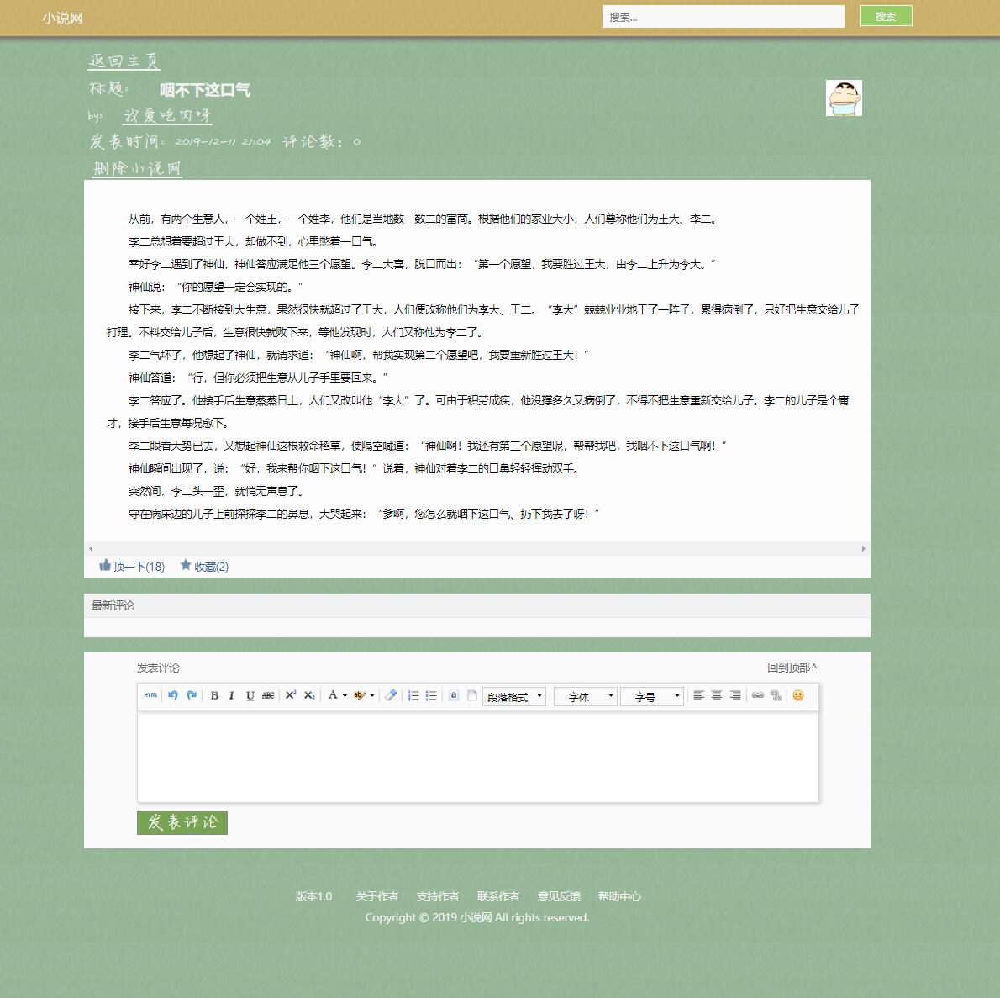Click the Undo icon in editor toolbar
The width and height of the screenshot is (1000, 998).
[x=172, y=695]
